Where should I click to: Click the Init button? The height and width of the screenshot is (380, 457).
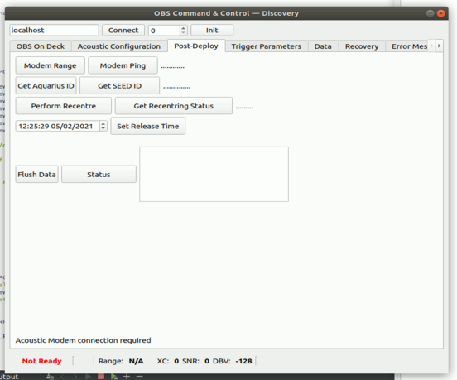[212, 31]
